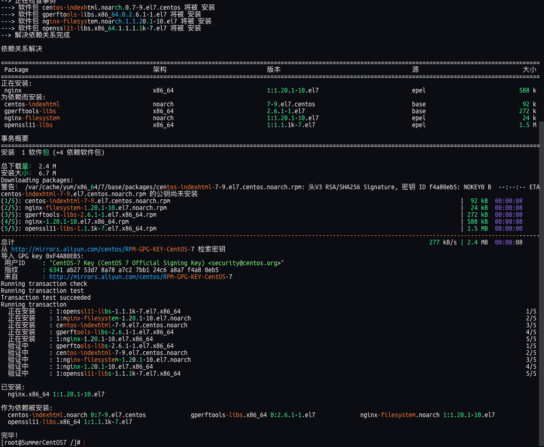Click the '导入 GPG key 0xF4A80EB5:' line
This screenshot has height=447, width=544.
[x=42, y=256]
